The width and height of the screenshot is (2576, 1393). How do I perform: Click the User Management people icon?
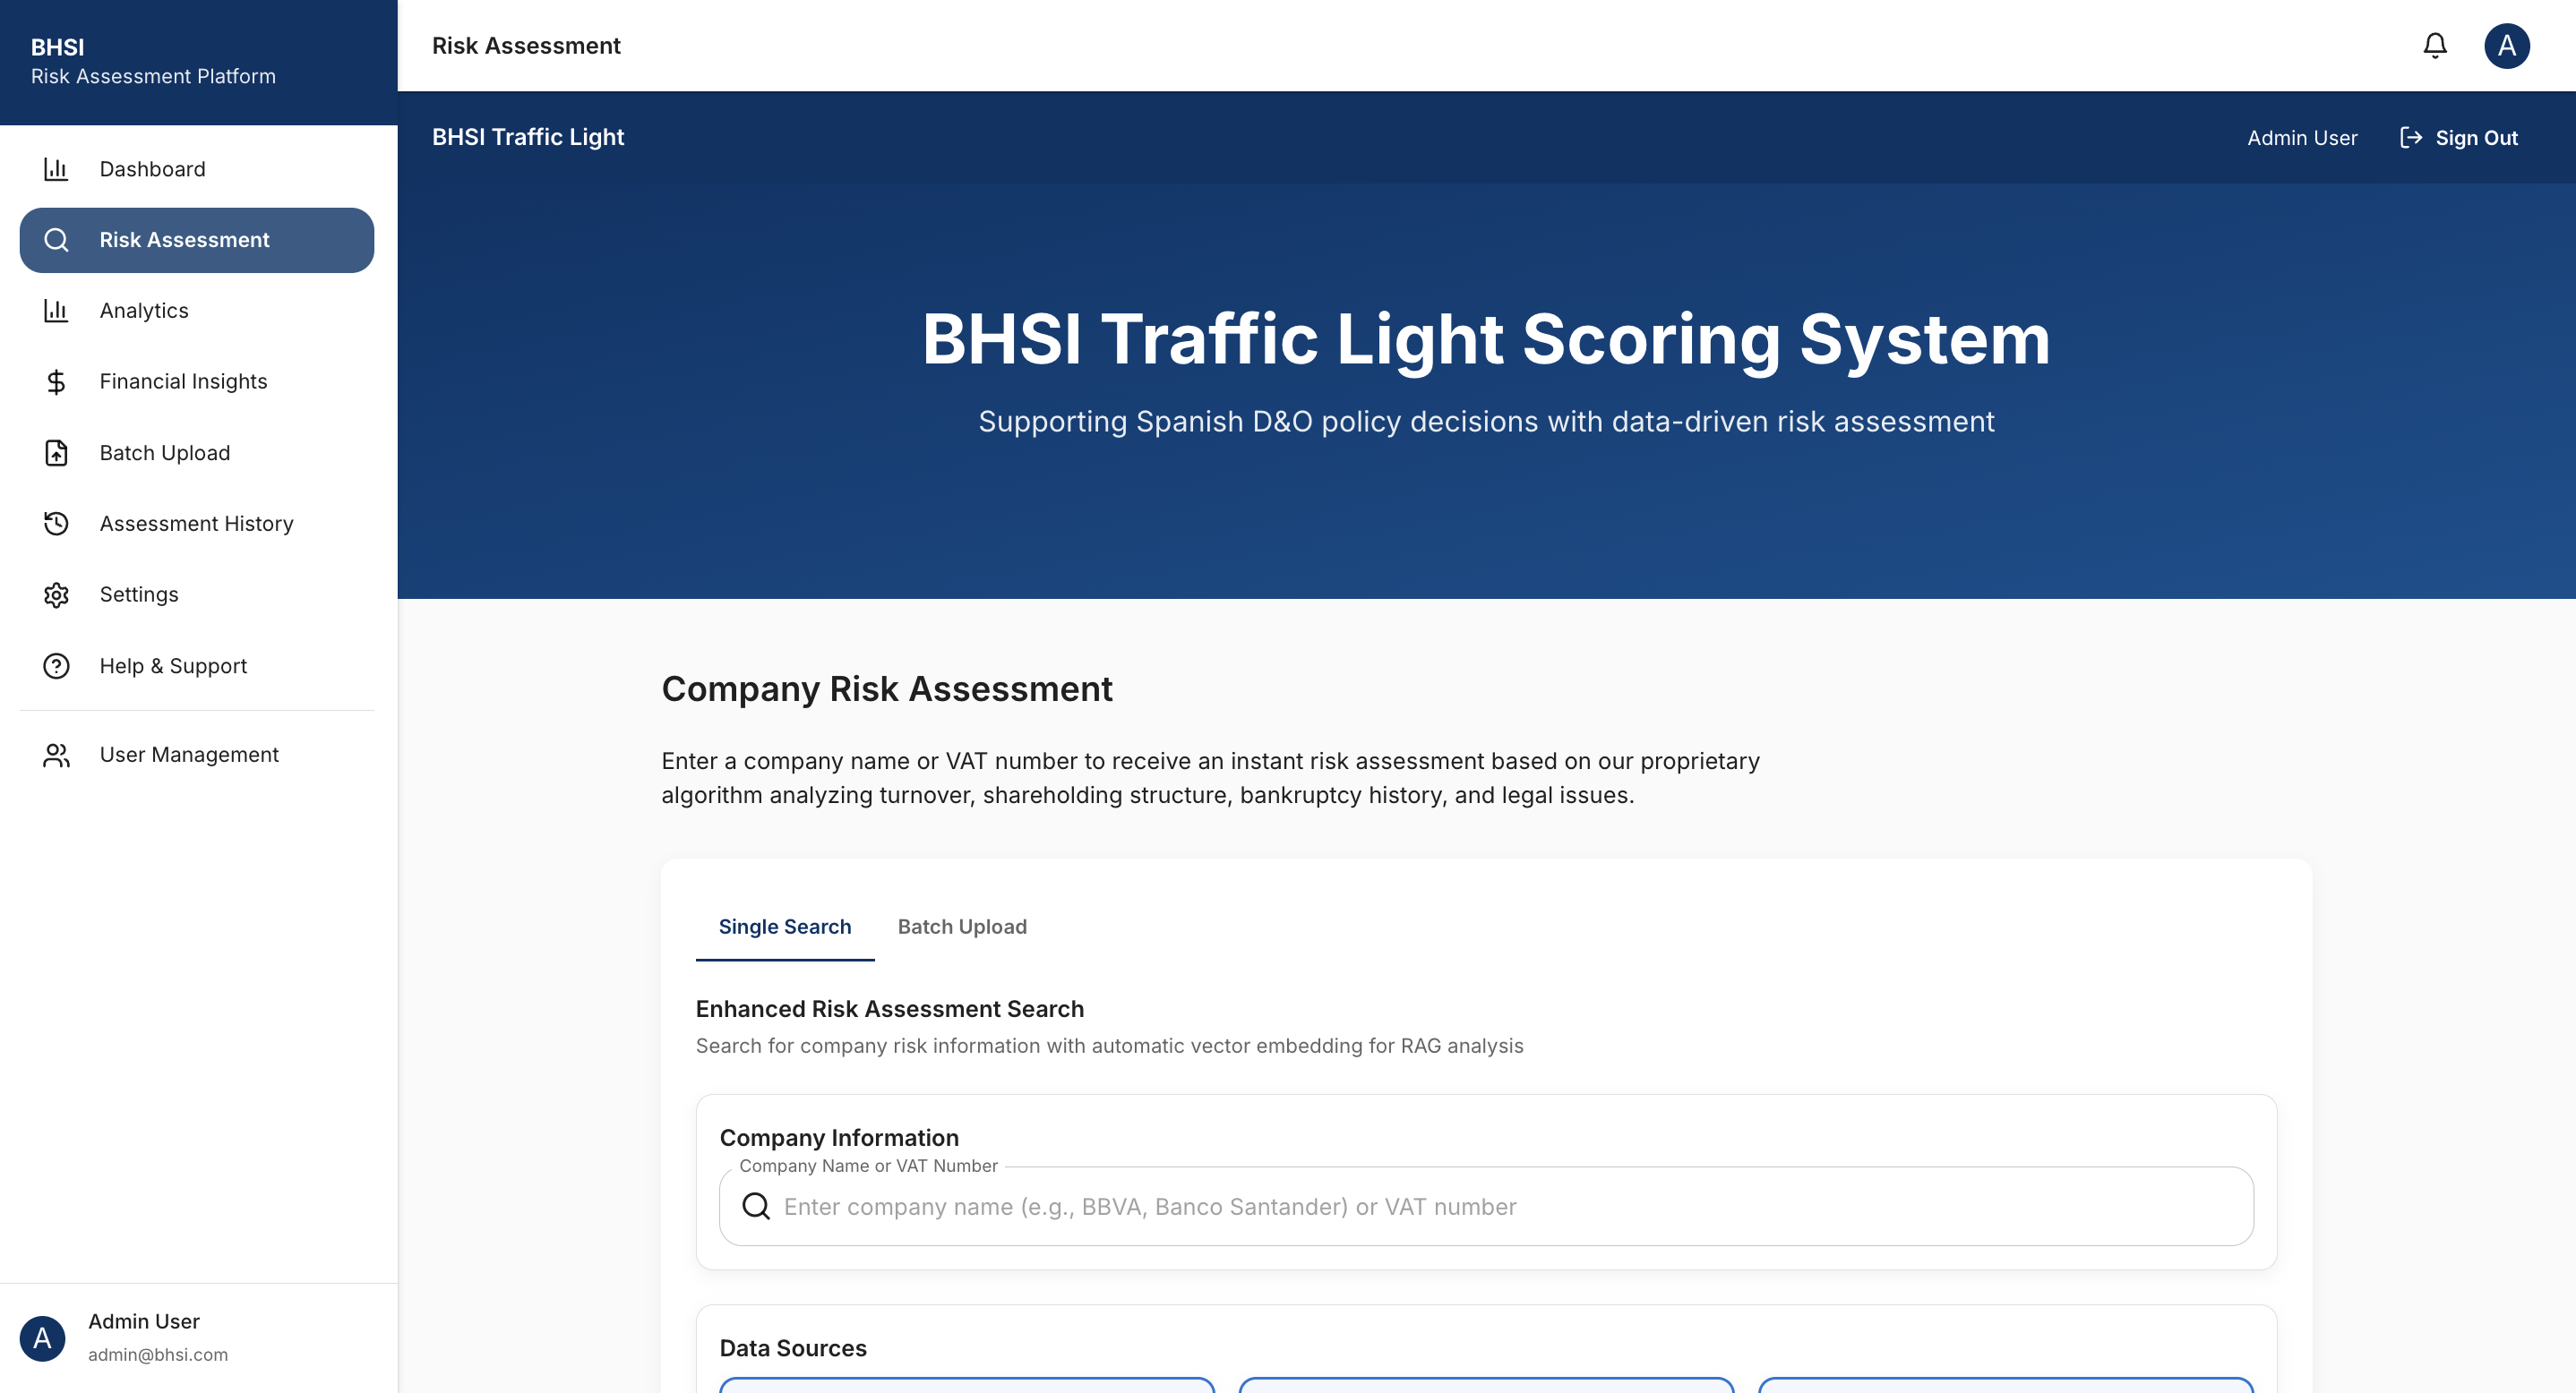56,755
